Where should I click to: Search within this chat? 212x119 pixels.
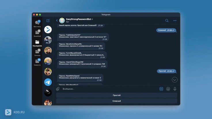point(167,20)
